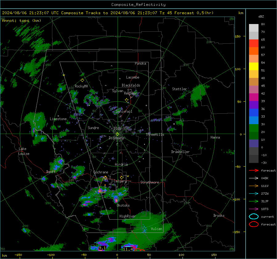
Task: Click the Limestone label
Action: 58,119
